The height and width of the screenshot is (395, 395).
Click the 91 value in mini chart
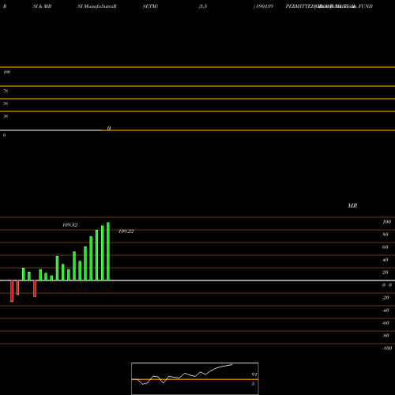[254, 374]
